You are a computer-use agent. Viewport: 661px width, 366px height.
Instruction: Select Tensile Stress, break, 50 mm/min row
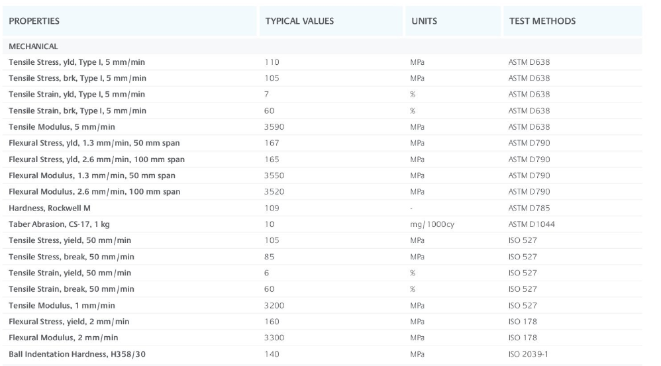click(x=322, y=257)
